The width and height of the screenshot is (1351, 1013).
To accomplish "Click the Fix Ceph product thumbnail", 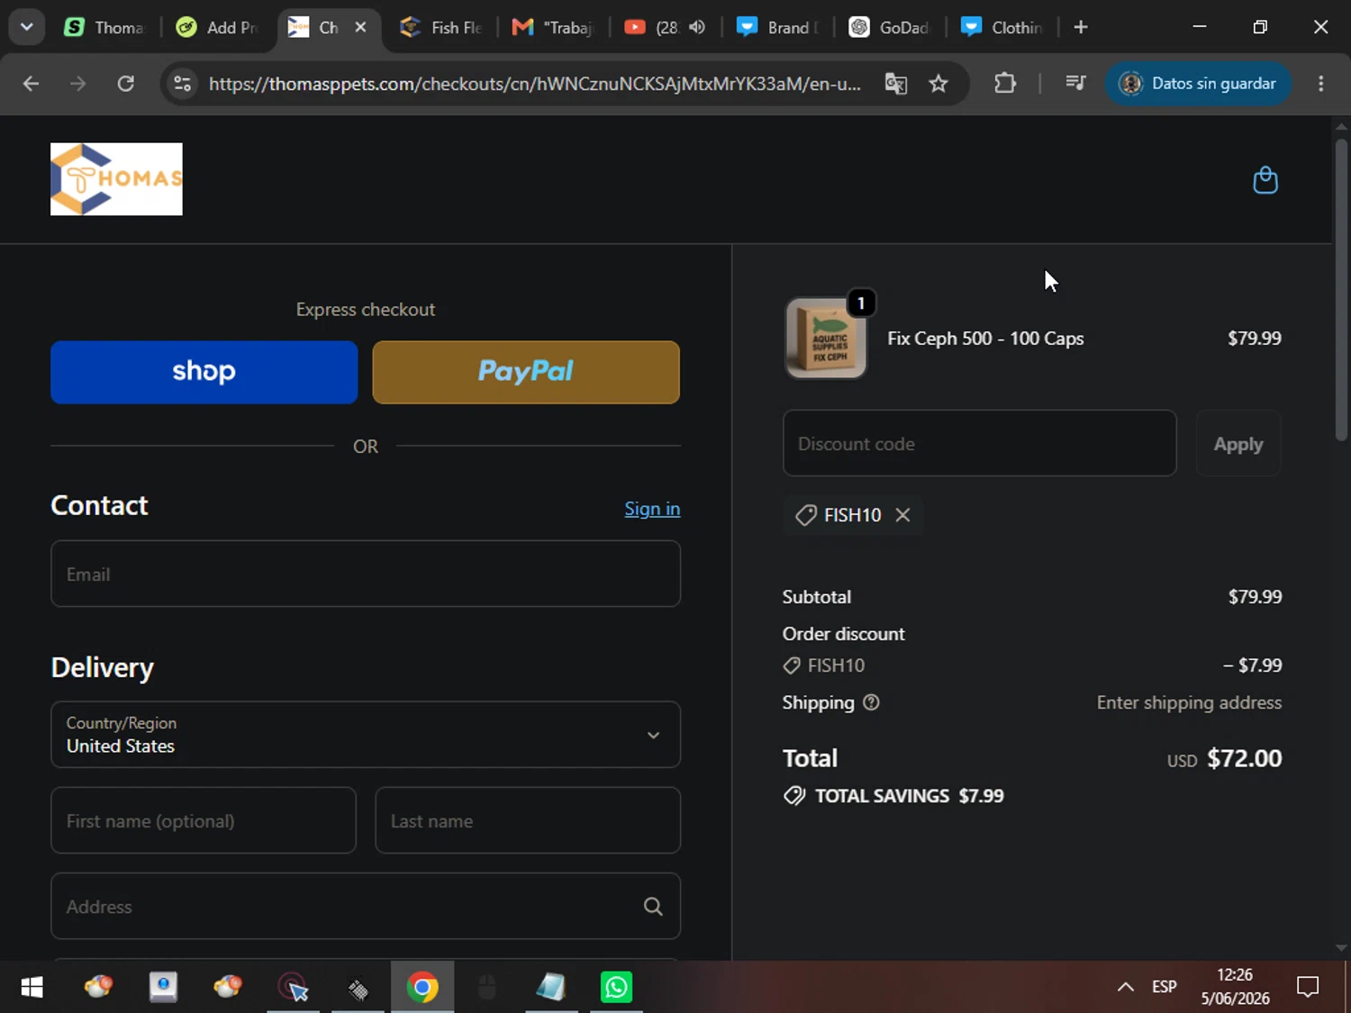I will point(826,339).
